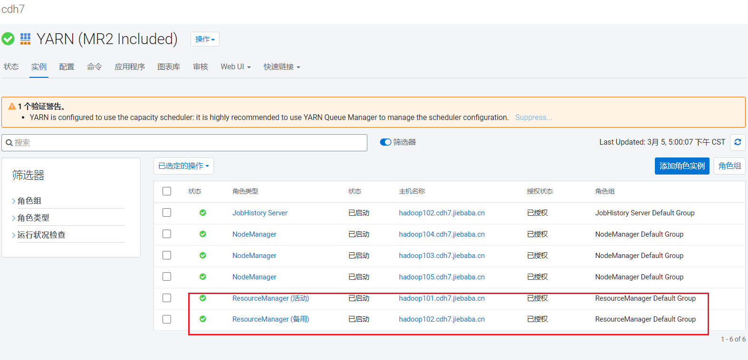Screen dimensions: 748x360
Task: Go to the 应用程序 tab
Action: pos(130,67)
